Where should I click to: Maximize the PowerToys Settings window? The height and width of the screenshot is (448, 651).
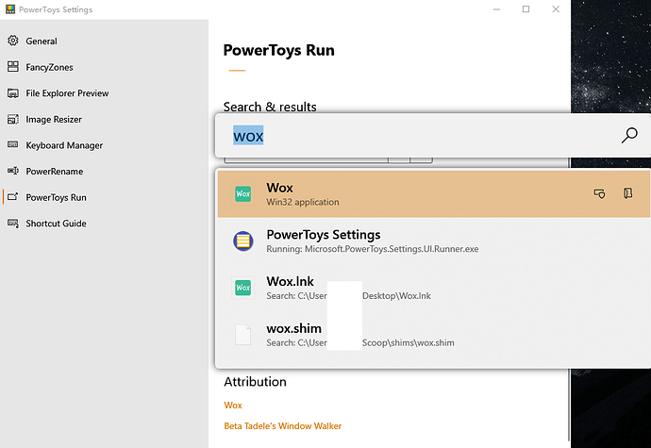point(526,9)
